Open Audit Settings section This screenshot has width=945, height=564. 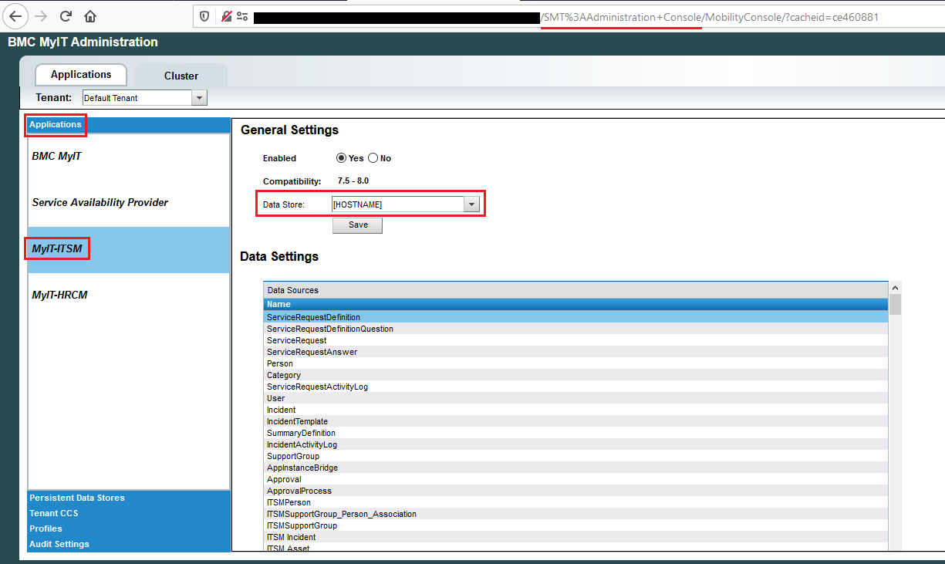[130, 544]
